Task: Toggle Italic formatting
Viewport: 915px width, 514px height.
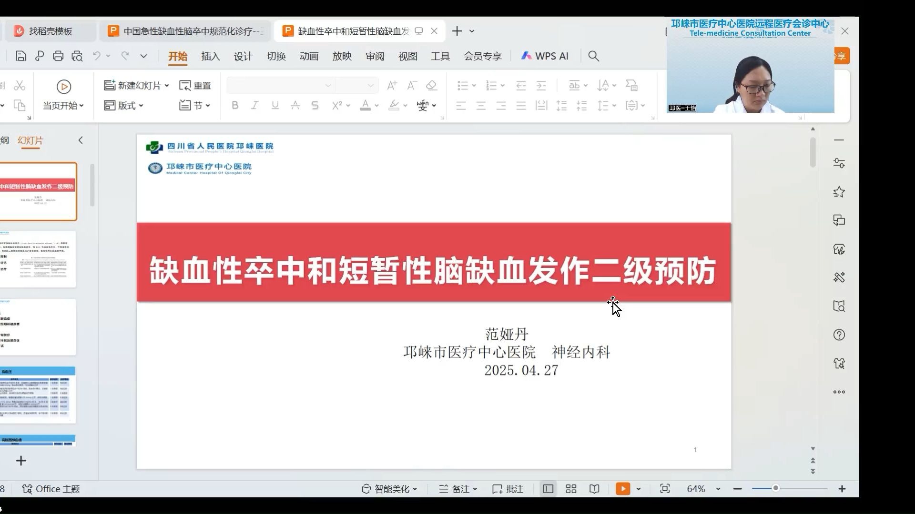Action: pos(255,106)
